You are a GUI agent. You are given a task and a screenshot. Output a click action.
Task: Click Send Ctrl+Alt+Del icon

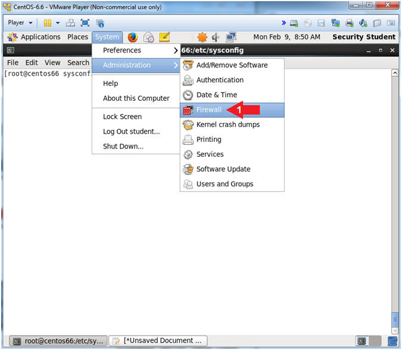pos(70,23)
